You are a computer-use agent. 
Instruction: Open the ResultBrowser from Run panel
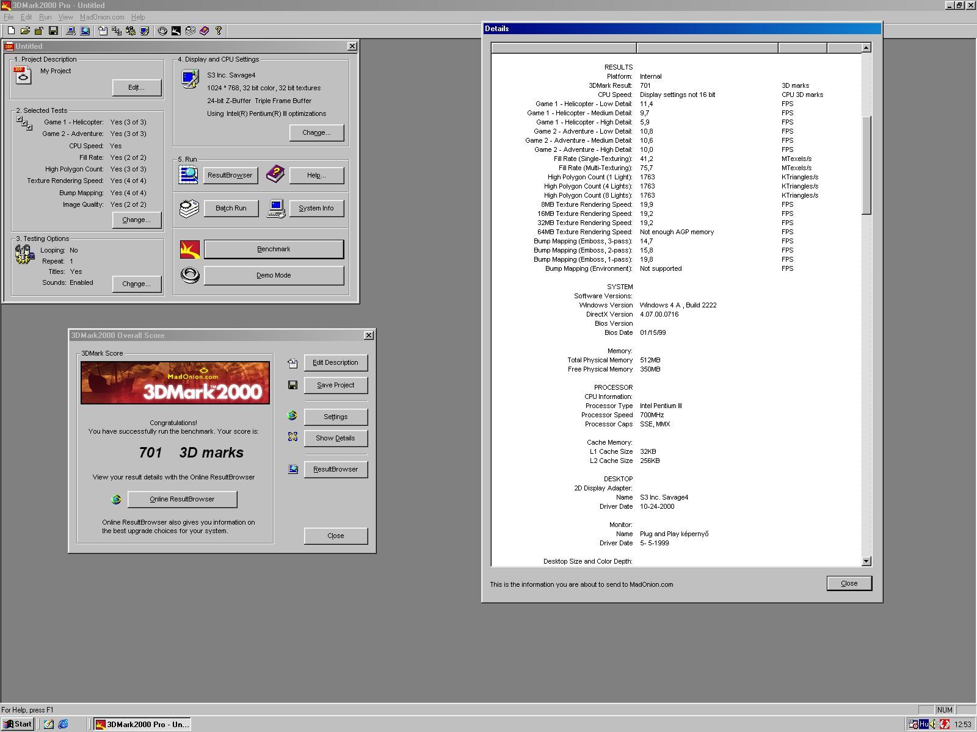pos(230,175)
